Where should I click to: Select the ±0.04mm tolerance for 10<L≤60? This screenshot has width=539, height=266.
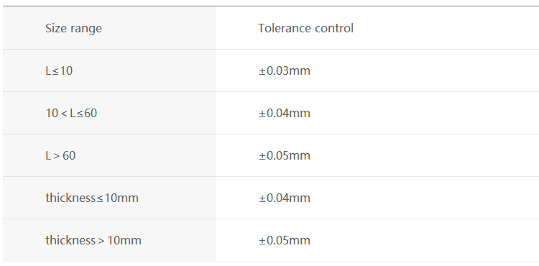(285, 113)
